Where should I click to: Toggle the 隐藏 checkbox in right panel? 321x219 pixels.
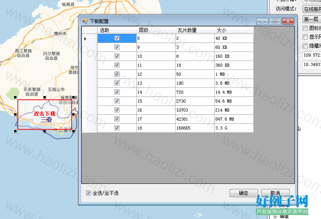[305, 46]
